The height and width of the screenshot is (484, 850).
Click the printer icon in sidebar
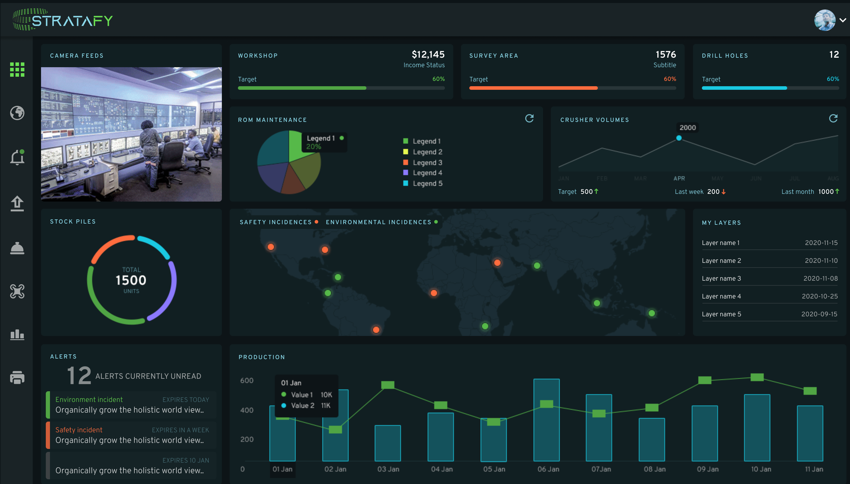pyautogui.click(x=17, y=377)
